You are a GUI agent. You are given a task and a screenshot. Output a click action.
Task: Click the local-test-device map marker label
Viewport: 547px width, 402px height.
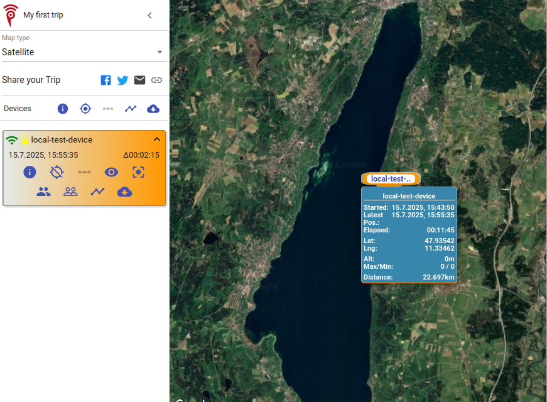click(390, 178)
